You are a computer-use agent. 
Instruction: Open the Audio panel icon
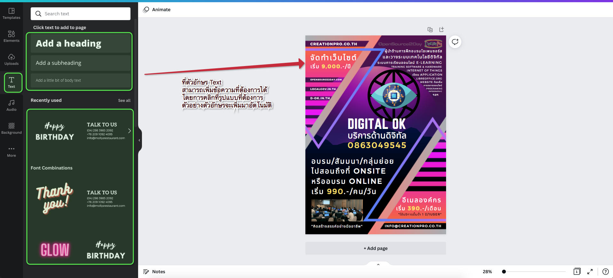click(x=12, y=105)
